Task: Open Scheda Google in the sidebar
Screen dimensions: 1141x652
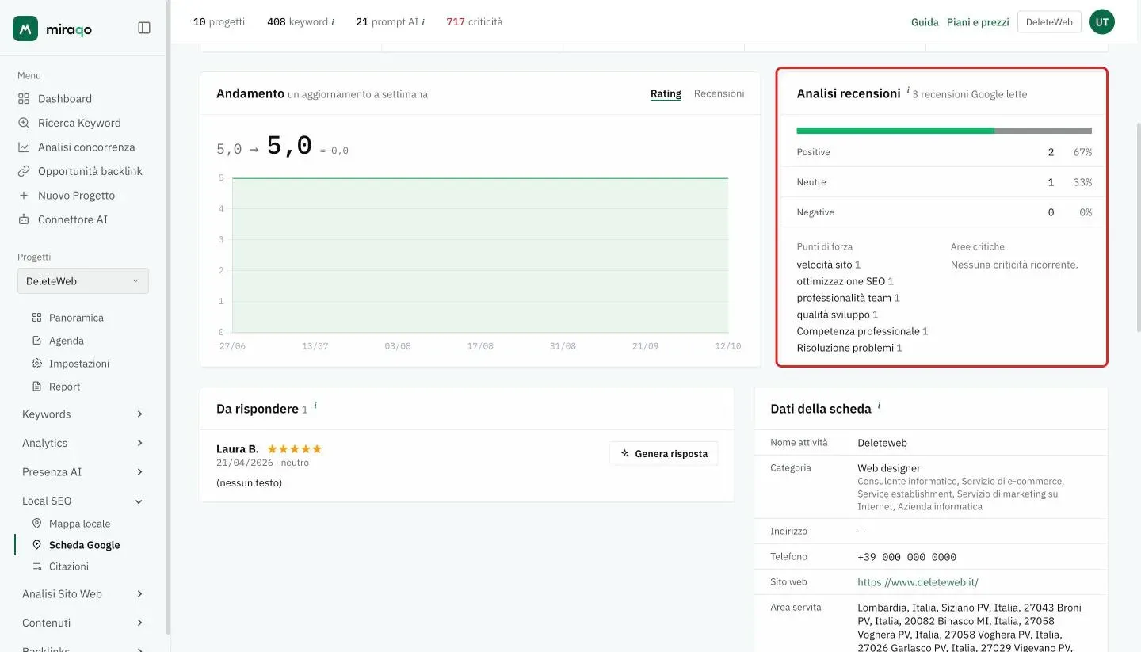Action: click(85, 545)
